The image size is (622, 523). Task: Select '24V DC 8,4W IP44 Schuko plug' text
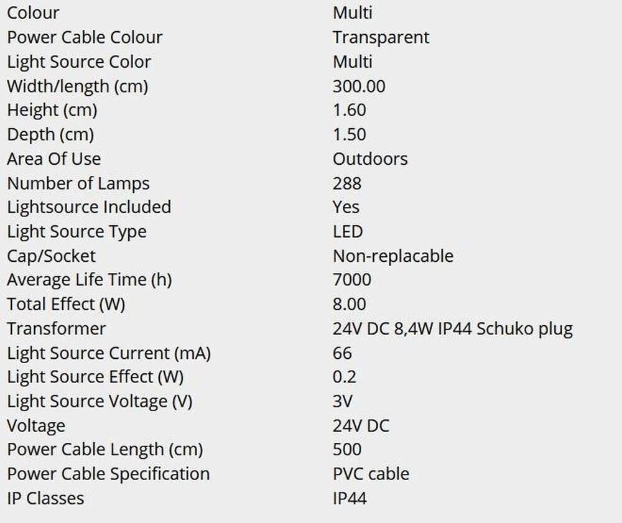[x=452, y=328]
